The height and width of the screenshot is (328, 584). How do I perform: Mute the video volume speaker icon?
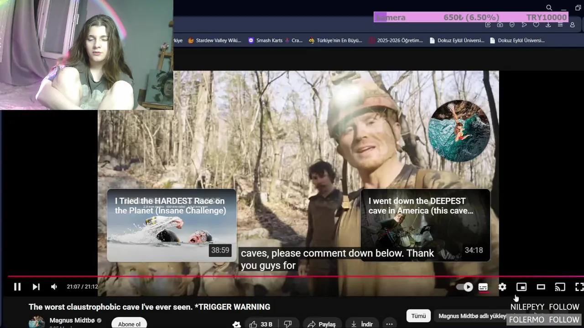[x=54, y=287]
